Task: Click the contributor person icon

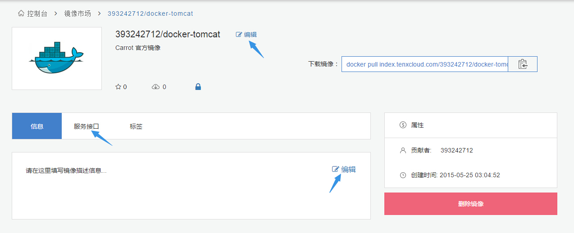Action: (403, 150)
